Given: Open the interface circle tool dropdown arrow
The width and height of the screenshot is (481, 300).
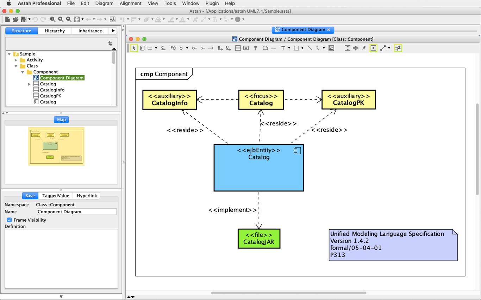Looking at the screenshot, I should (187, 48).
